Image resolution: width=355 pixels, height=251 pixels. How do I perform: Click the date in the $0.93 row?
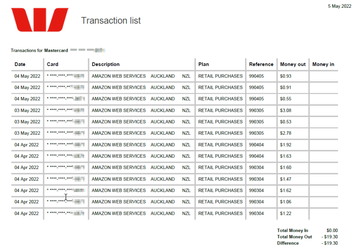tap(27, 76)
